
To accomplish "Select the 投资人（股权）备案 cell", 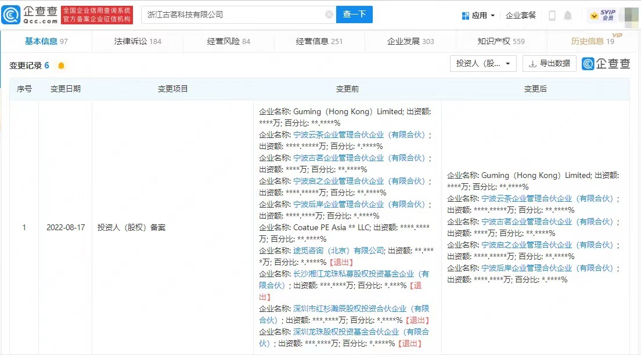I will click(131, 227).
